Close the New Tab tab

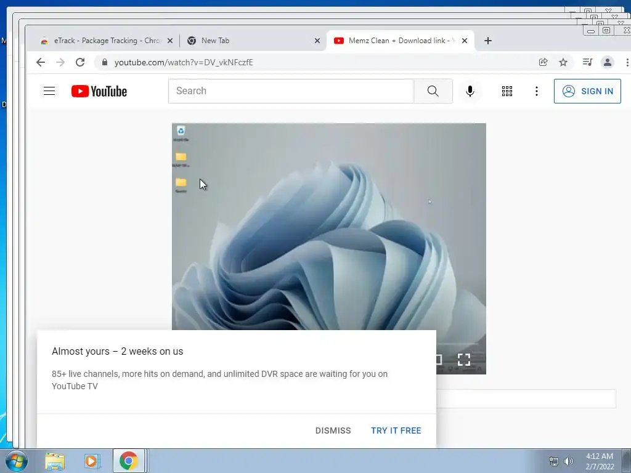pos(317,41)
